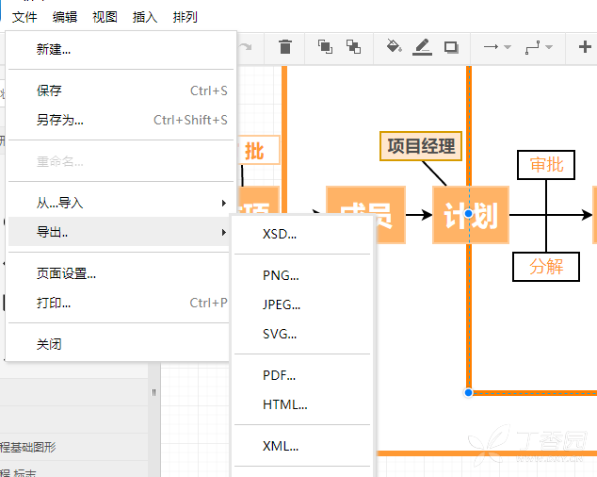
Task: Click the Delete trash can icon
Action: 285,47
